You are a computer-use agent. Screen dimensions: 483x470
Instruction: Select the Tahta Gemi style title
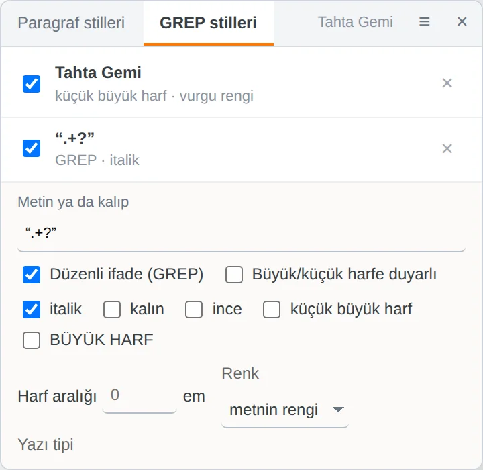point(98,73)
